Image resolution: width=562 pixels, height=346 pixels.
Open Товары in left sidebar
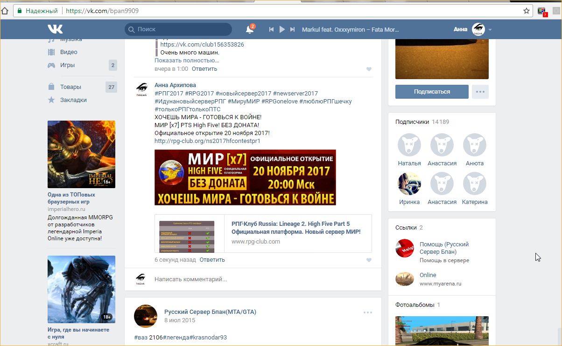click(70, 87)
